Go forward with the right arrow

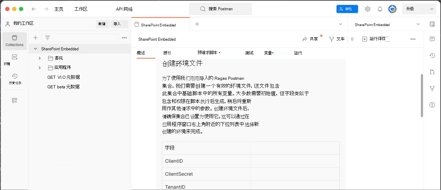click(46, 9)
